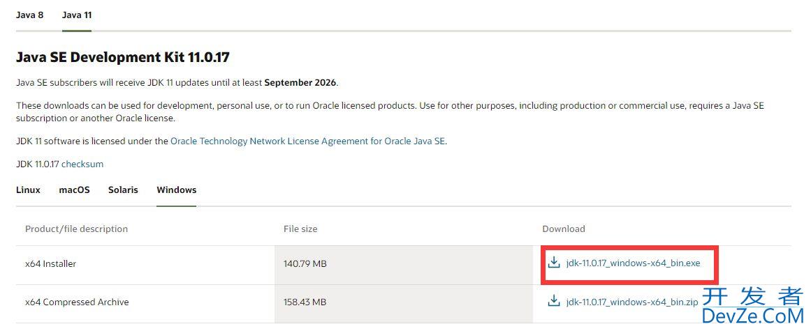Image resolution: width=811 pixels, height=331 pixels.
Task: Click the x64 Compressed Archive row description
Action: [77, 302]
